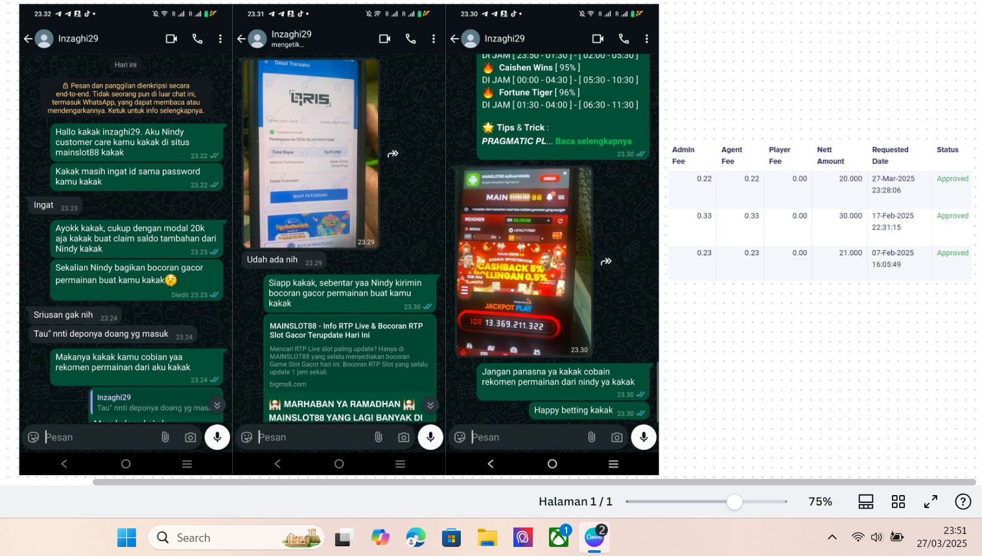Show hidden icons in the system tray
Screen dimensions: 982x556
(x=832, y=537)
